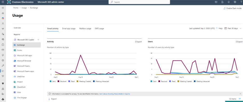243x102 pixels.
Task: Switch to EWS usage tab
Action: (99, 29)
